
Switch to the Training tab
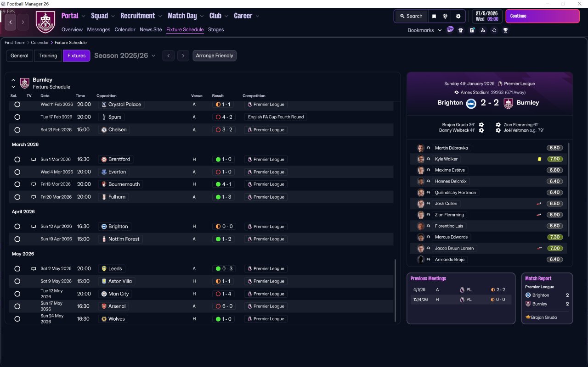(48, 56)
